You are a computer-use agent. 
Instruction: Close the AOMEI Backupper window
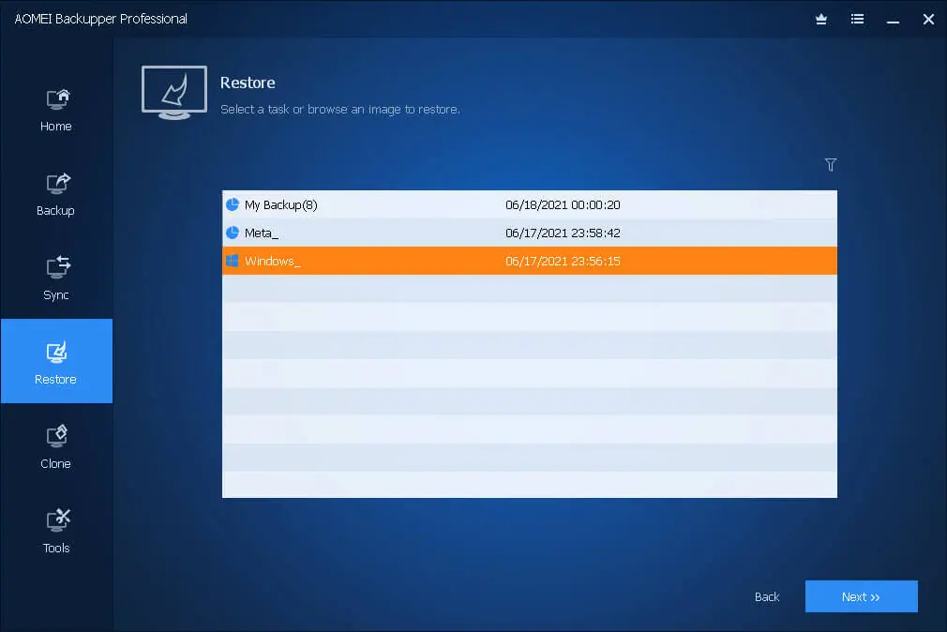(x=929, y=20)
